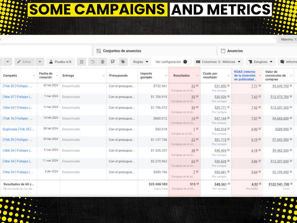
Task: Click the $732.561 spent amount
Action: tap(160, 86)
